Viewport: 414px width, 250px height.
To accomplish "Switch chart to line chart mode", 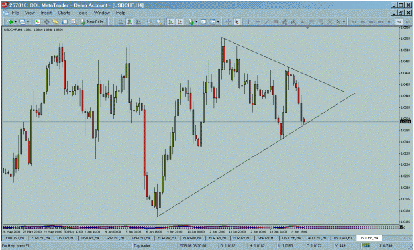I will pos(138,22).
